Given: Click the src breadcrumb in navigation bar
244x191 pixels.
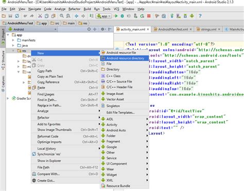Looking at the screenshot, I should [55, 23].
